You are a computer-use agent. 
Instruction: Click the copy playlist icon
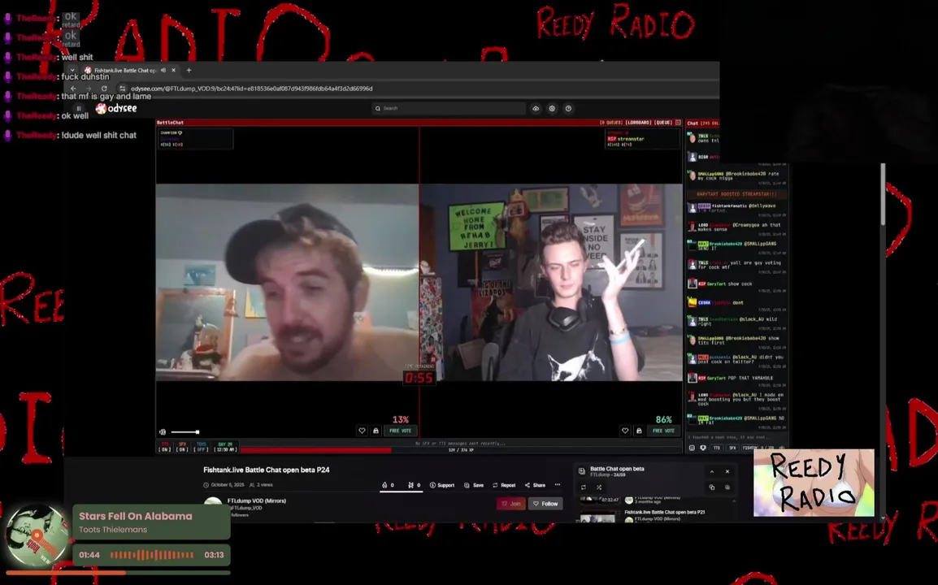pyautogui.click(x=712, y=487)
